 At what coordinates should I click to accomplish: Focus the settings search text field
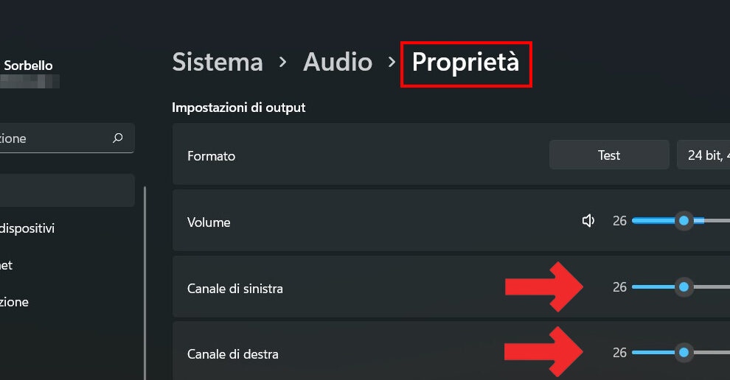click(52, 138)
